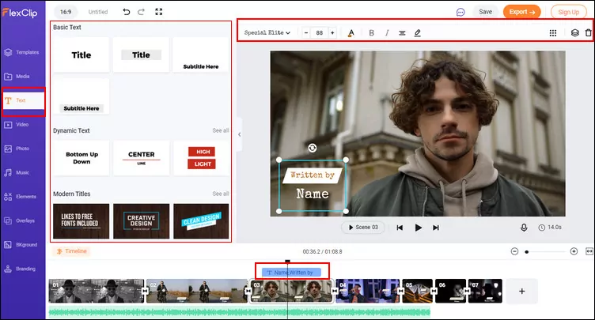
Task: Click the Sign Up button
Action: pos(568,12)
